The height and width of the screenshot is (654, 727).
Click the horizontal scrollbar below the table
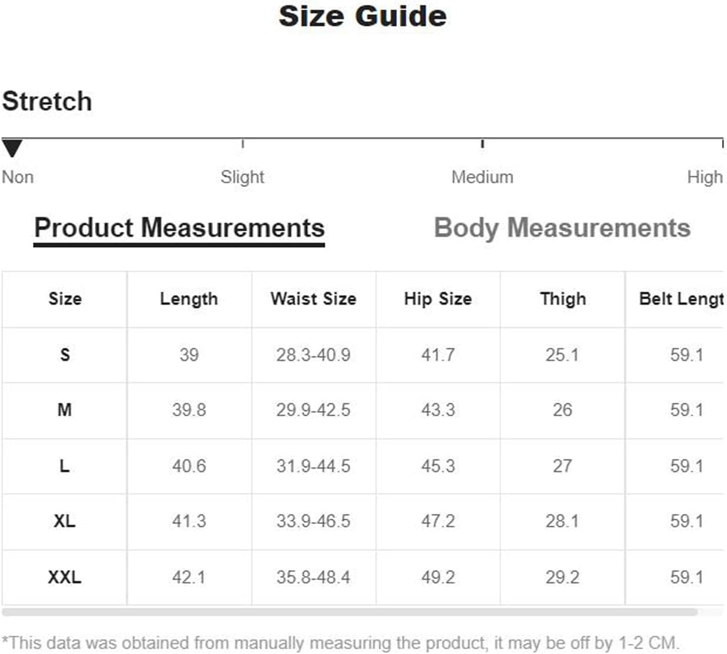pyautogui.click(x=350, y=612)
